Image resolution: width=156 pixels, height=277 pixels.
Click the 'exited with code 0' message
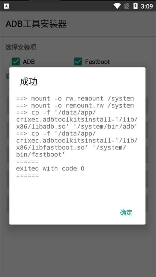50,168
